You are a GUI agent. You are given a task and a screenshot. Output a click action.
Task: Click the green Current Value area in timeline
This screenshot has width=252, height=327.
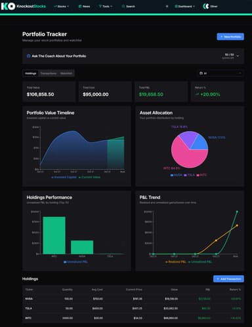[x=115, y=154]
